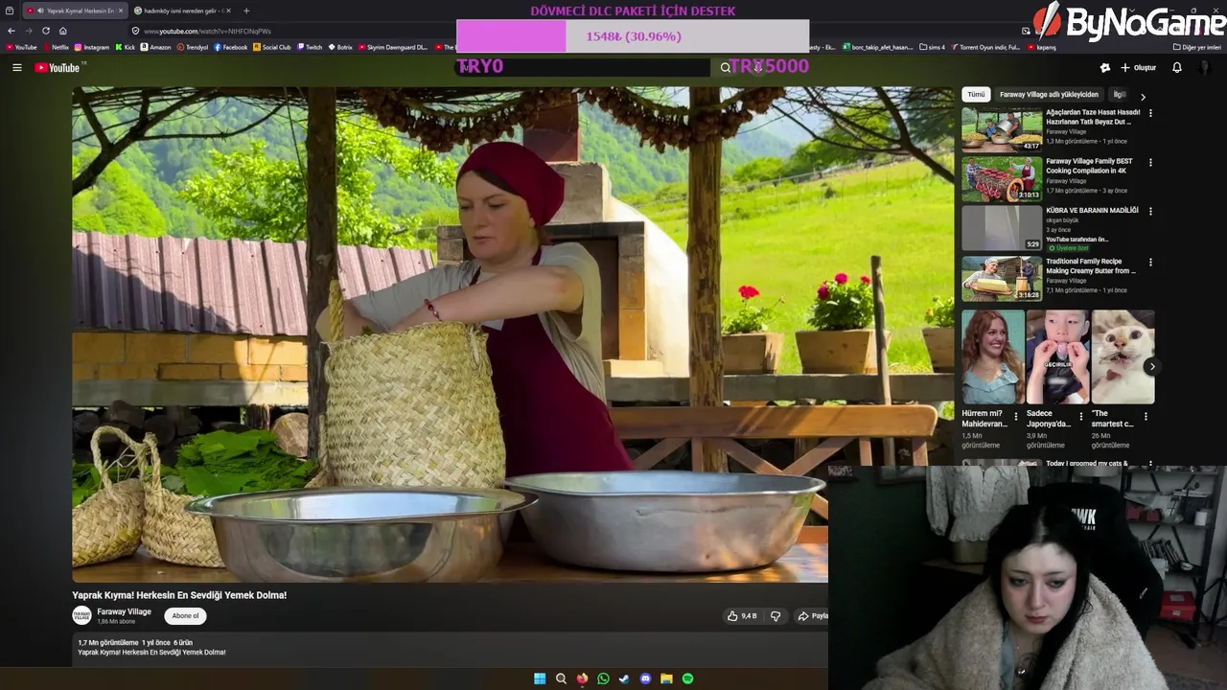The height and width of the screenshot is (690, 1227).
Task: Open the Twitch bookmark
Action: pos(310,47)
